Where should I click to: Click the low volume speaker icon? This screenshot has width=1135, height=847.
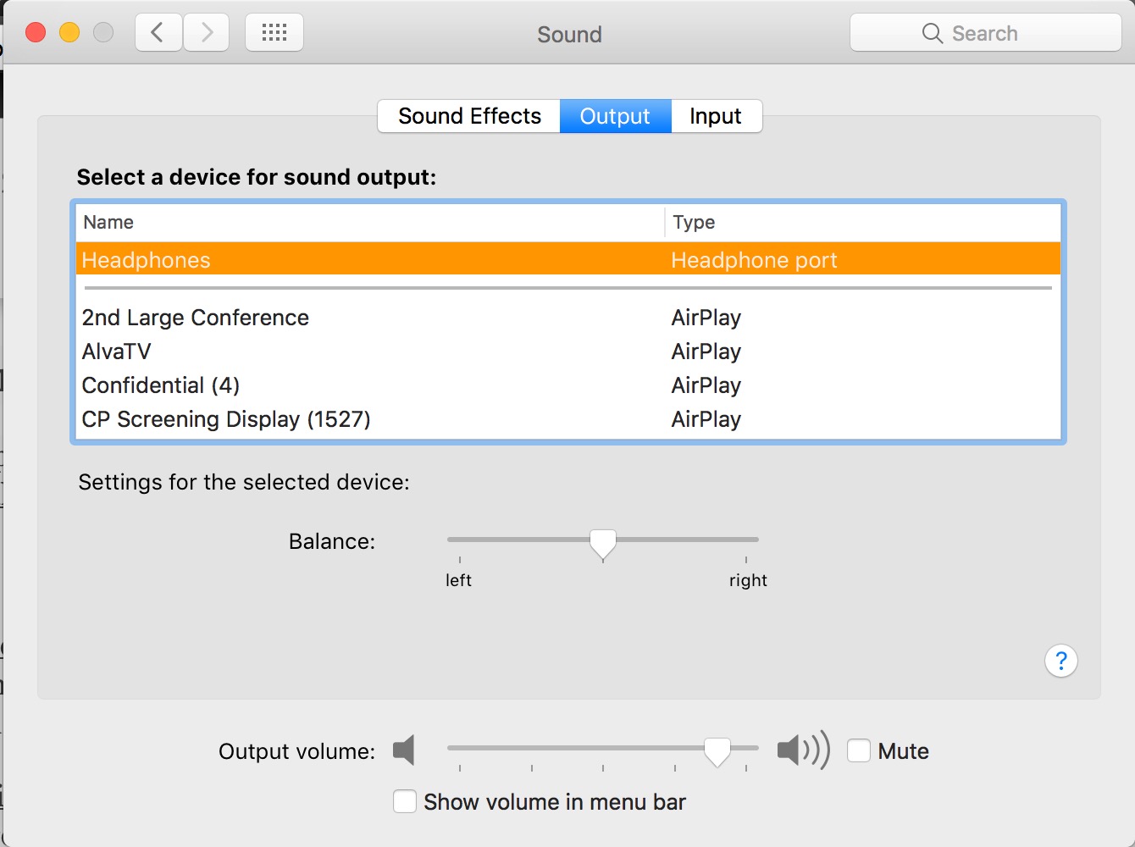coord(404,750)
